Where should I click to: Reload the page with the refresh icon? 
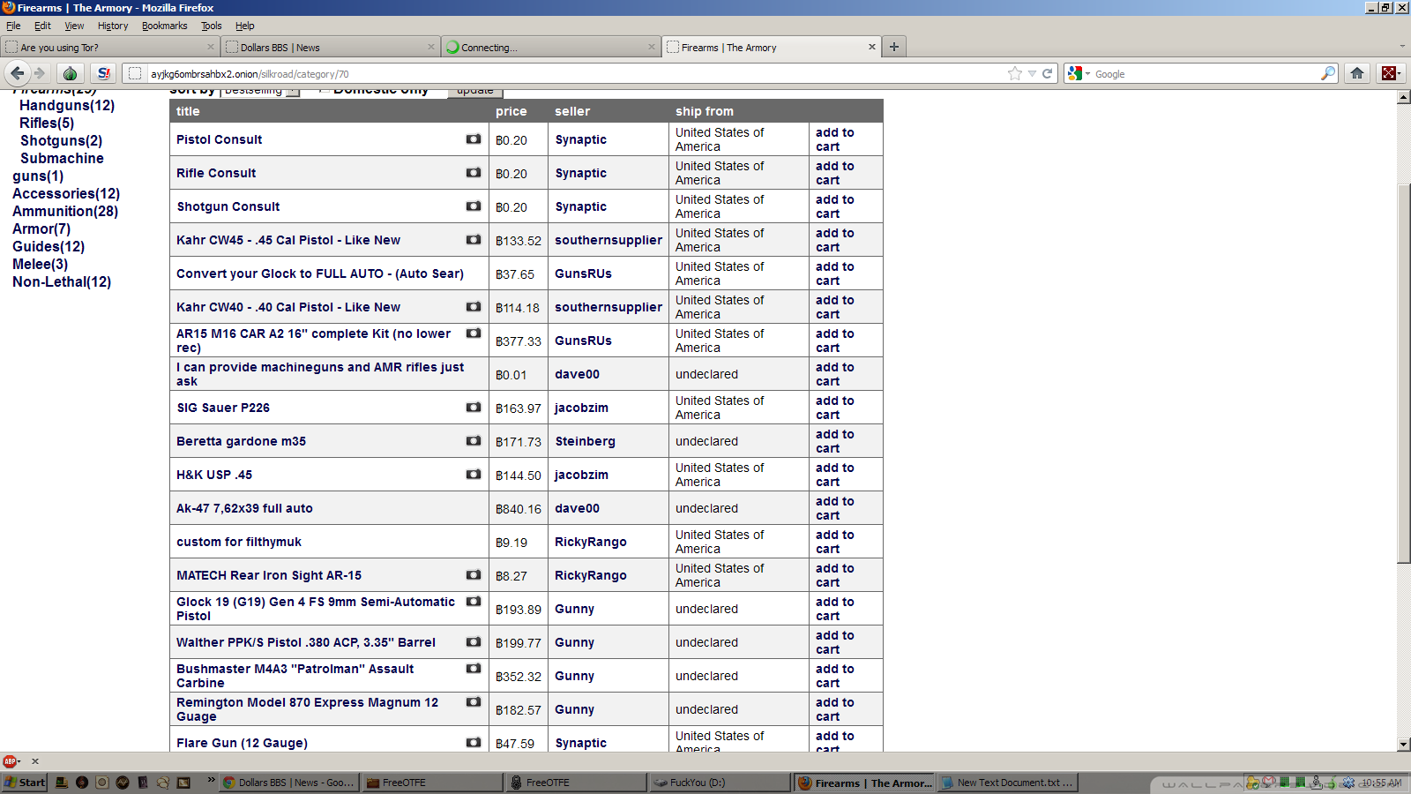[x=1048, y=73]
